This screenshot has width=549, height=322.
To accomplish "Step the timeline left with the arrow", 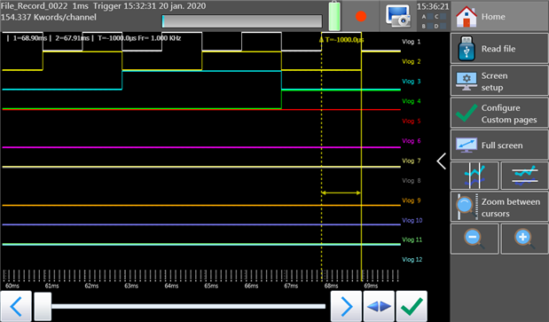I will coord(16,306).
